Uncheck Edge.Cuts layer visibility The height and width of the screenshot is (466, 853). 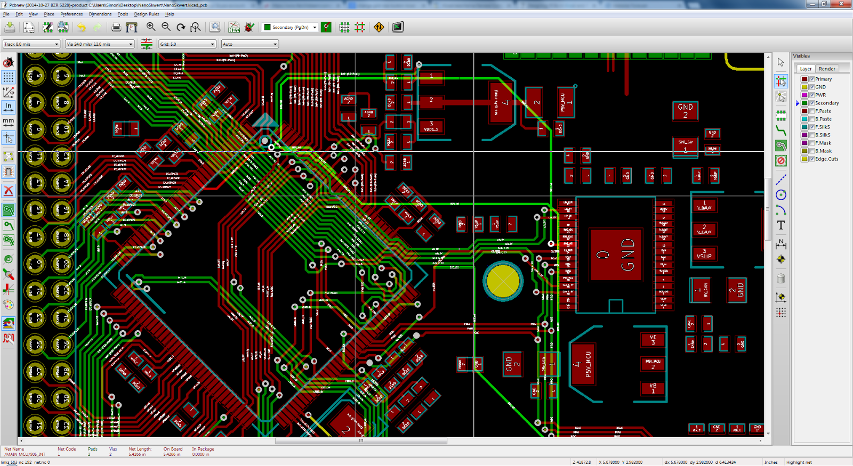pos(812,159)
